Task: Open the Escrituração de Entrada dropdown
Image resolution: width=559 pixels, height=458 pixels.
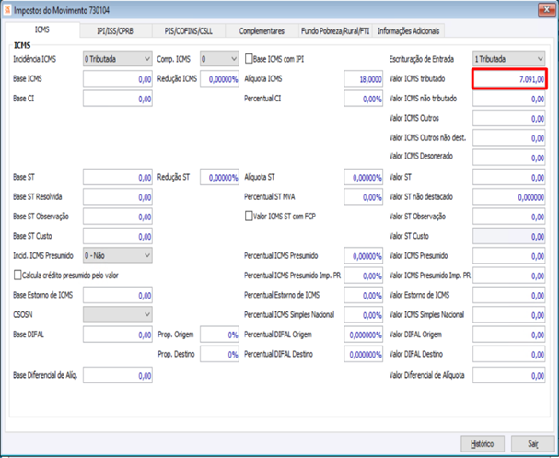Action: pyautogui.click(x=508, y=59)
